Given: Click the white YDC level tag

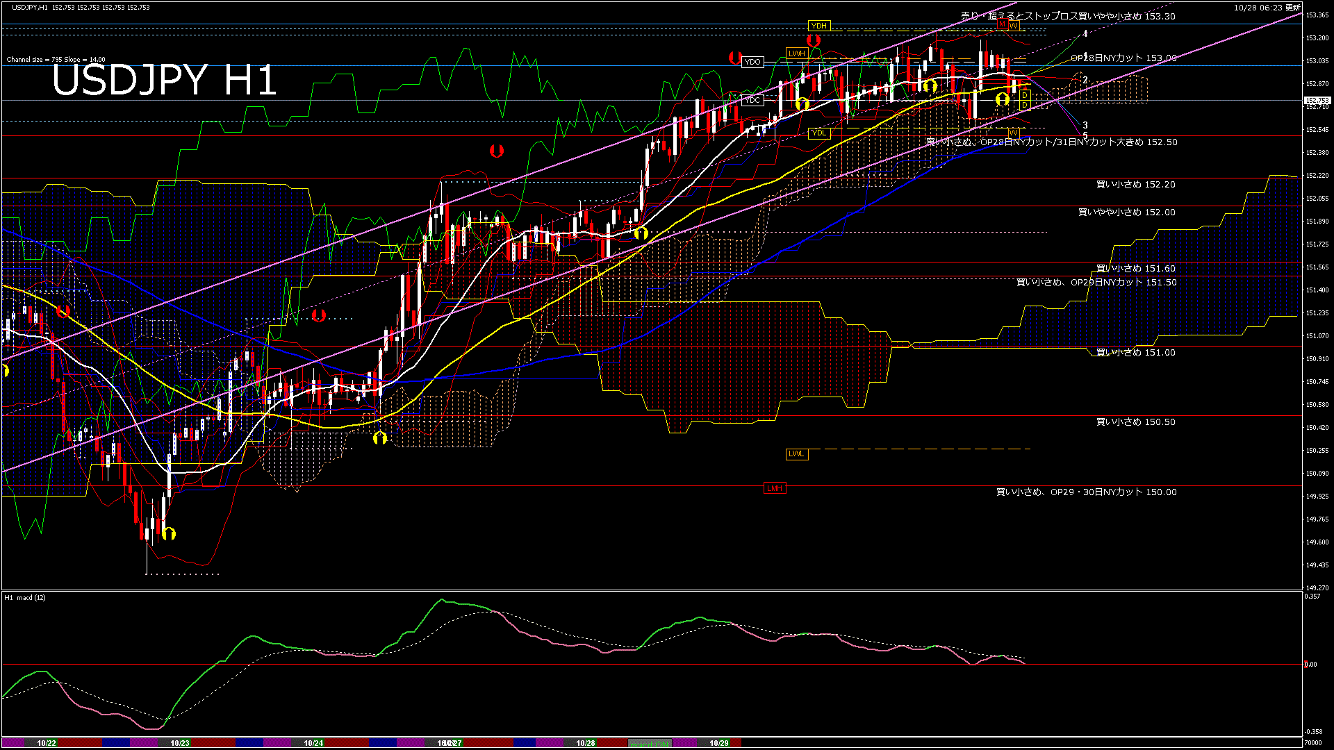Looking at the screenshot, I should point(752,100).
